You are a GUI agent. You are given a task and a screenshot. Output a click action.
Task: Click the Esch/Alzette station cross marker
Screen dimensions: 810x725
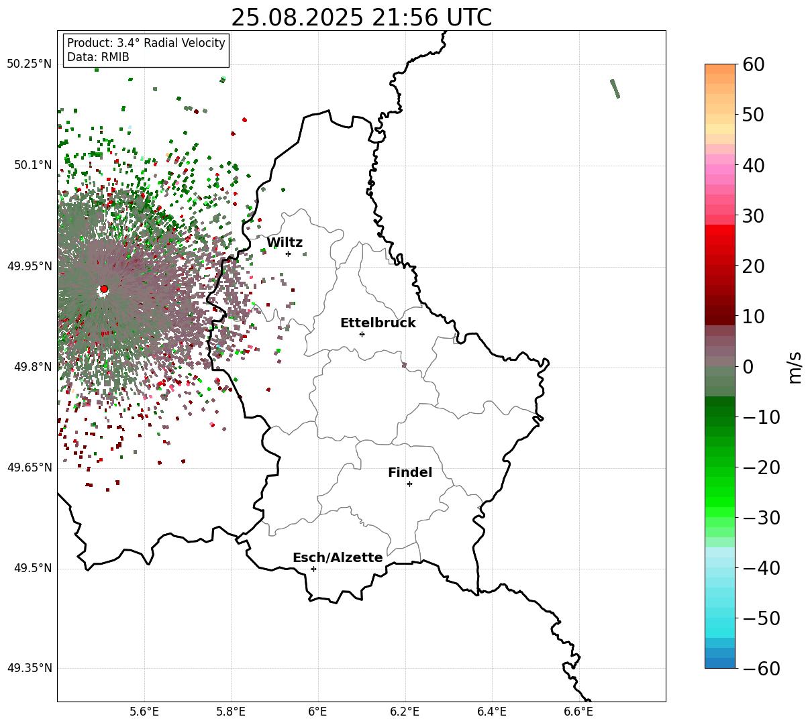click(x=313, y=569)
